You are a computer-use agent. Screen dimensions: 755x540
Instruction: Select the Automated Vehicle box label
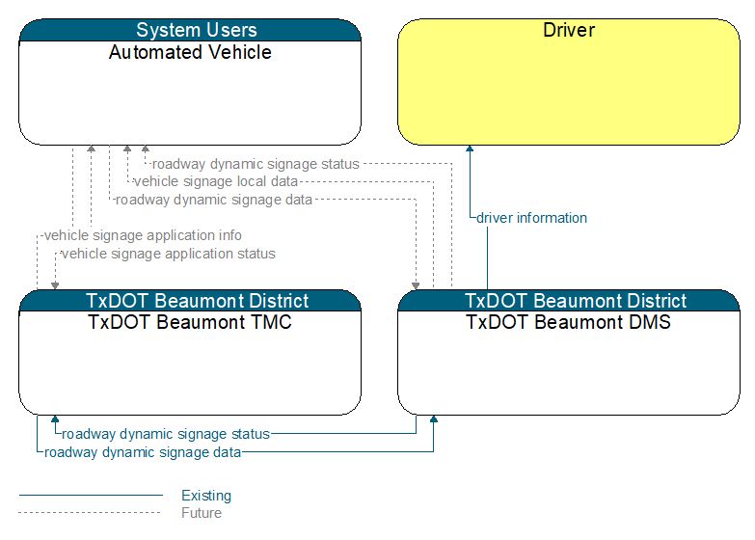(190, 52)
